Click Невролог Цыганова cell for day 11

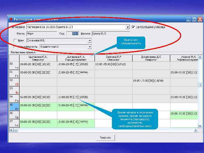38,74
